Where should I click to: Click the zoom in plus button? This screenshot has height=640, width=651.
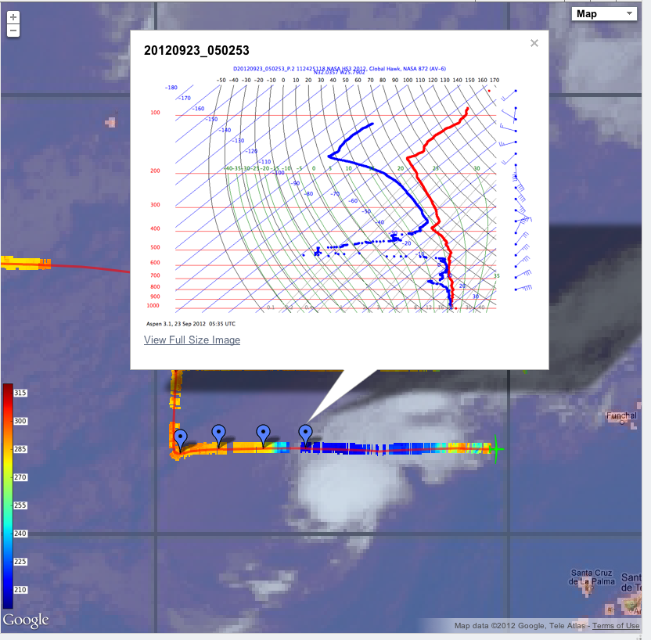coord(13,17)
